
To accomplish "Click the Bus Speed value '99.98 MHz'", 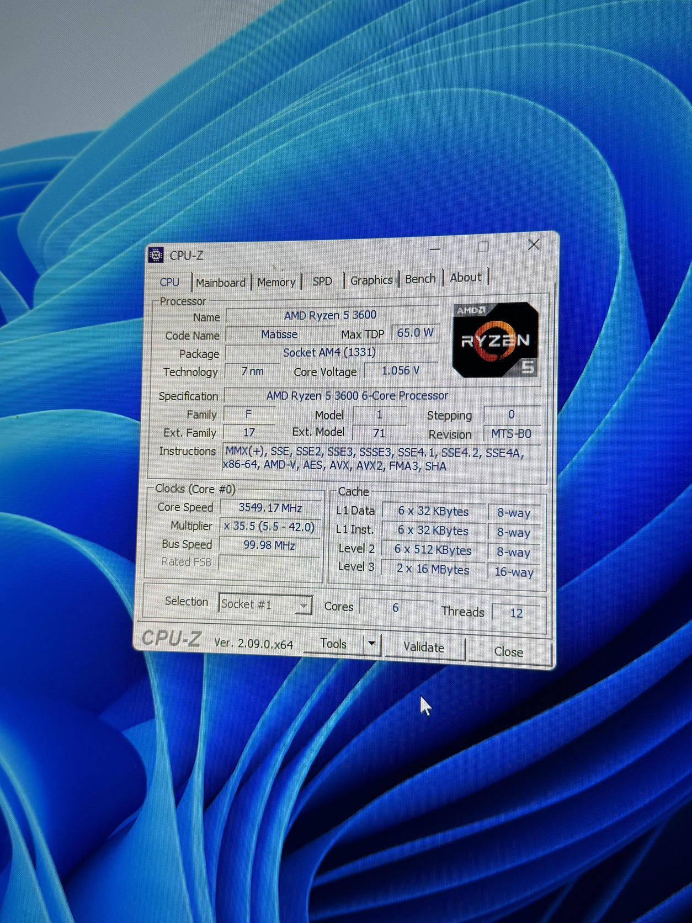I will click(270, 545).
